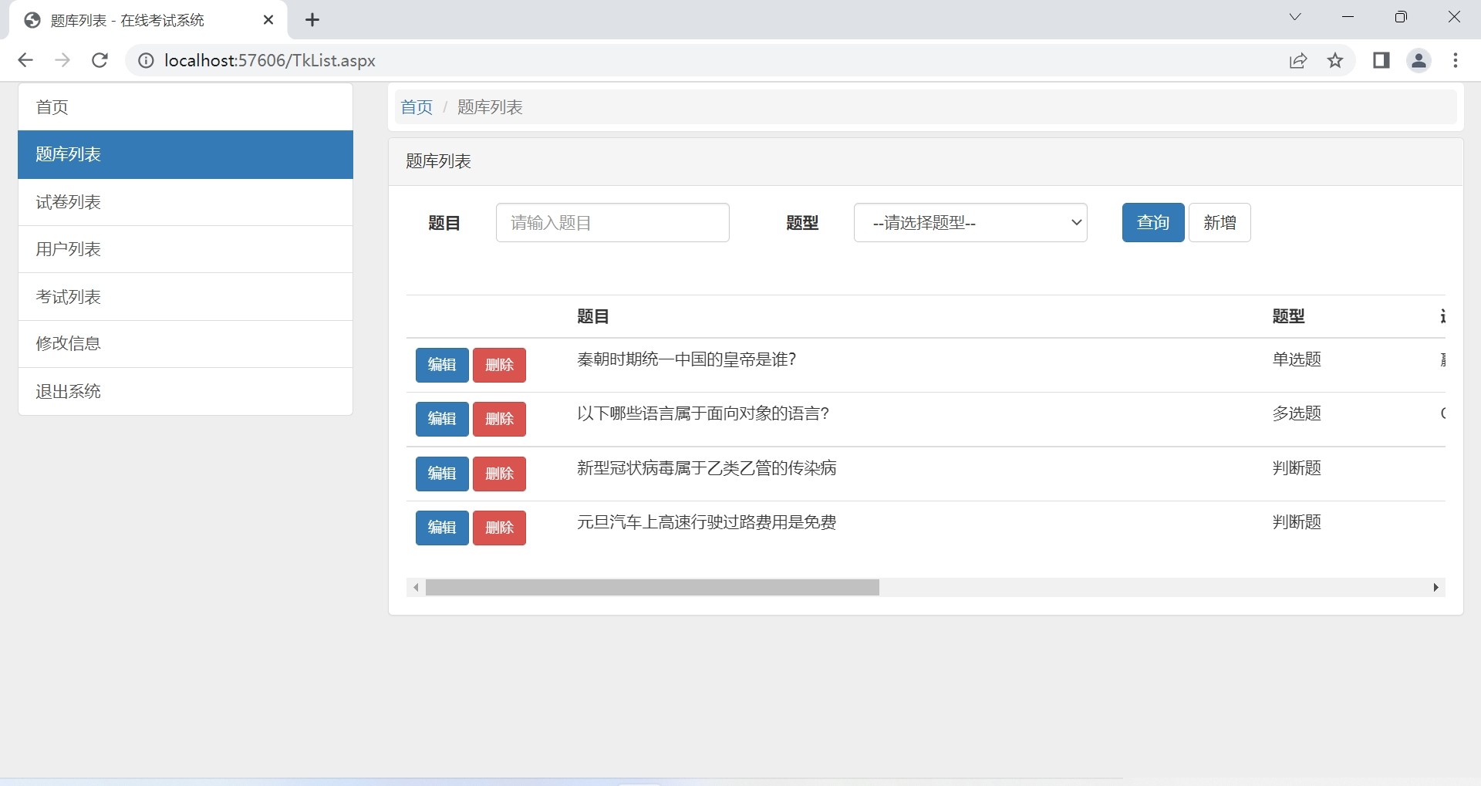The width and height of the screenshot is (1481, 786).
Task: Edit the 秦朝时期统一中国的皇帝是谁 question
Action: (x=442, y=365)
